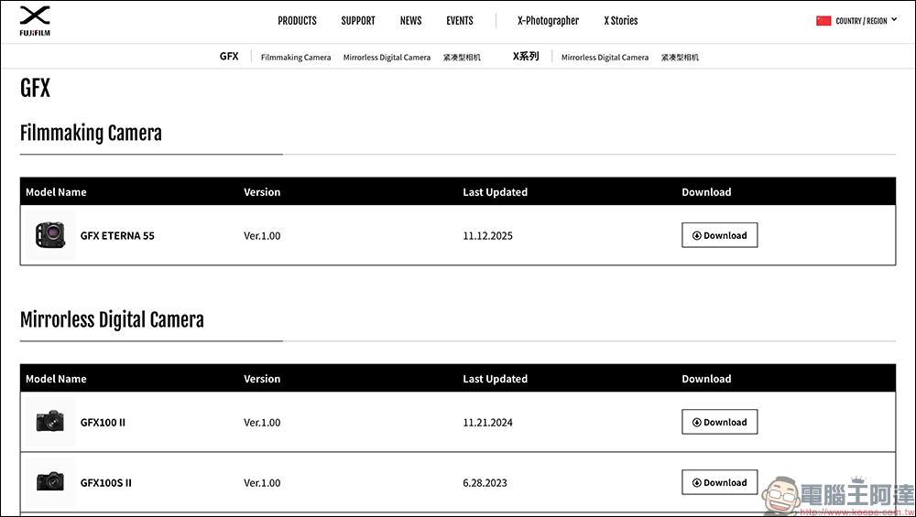
Task: Download the GFX100S II firmware
Action: 719,482
